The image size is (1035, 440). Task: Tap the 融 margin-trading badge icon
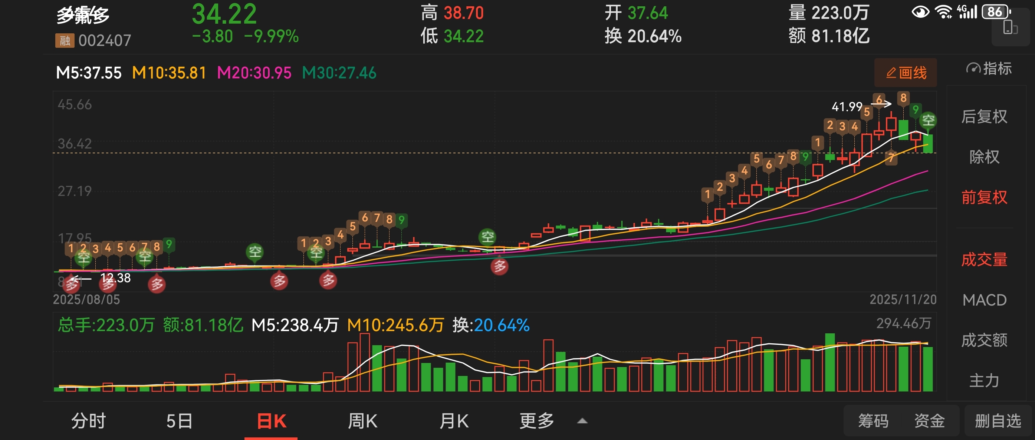click(x=65, y=40)
